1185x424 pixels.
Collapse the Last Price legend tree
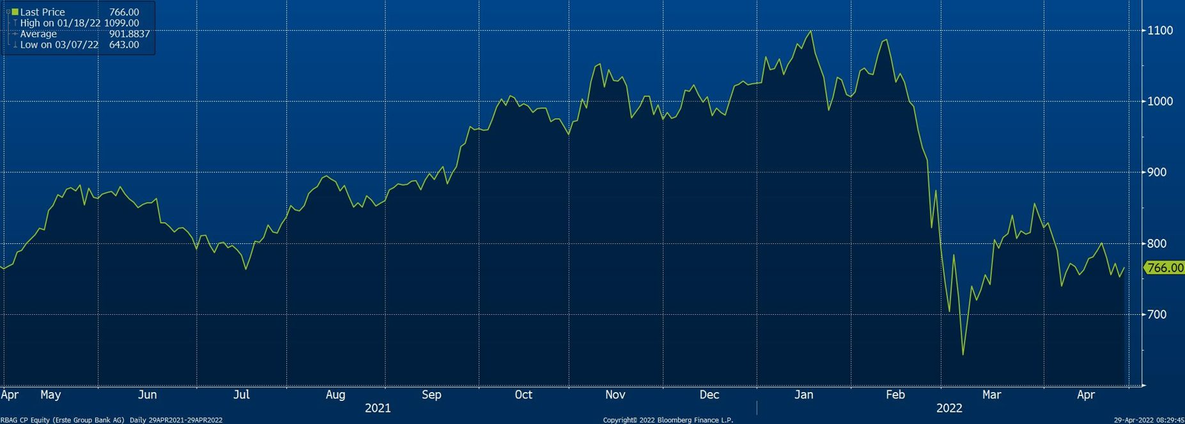click(8, 12)
